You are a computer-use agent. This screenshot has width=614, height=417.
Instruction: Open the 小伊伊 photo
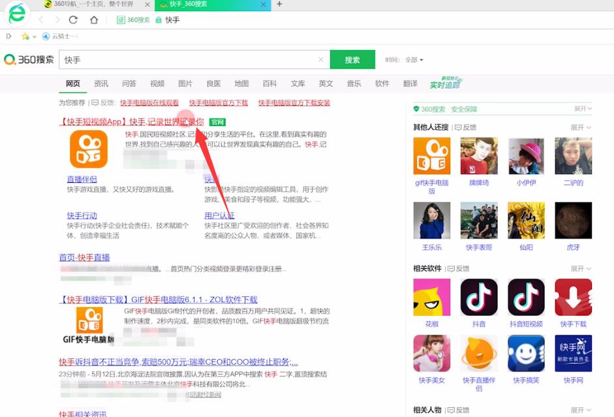(527, 156)
